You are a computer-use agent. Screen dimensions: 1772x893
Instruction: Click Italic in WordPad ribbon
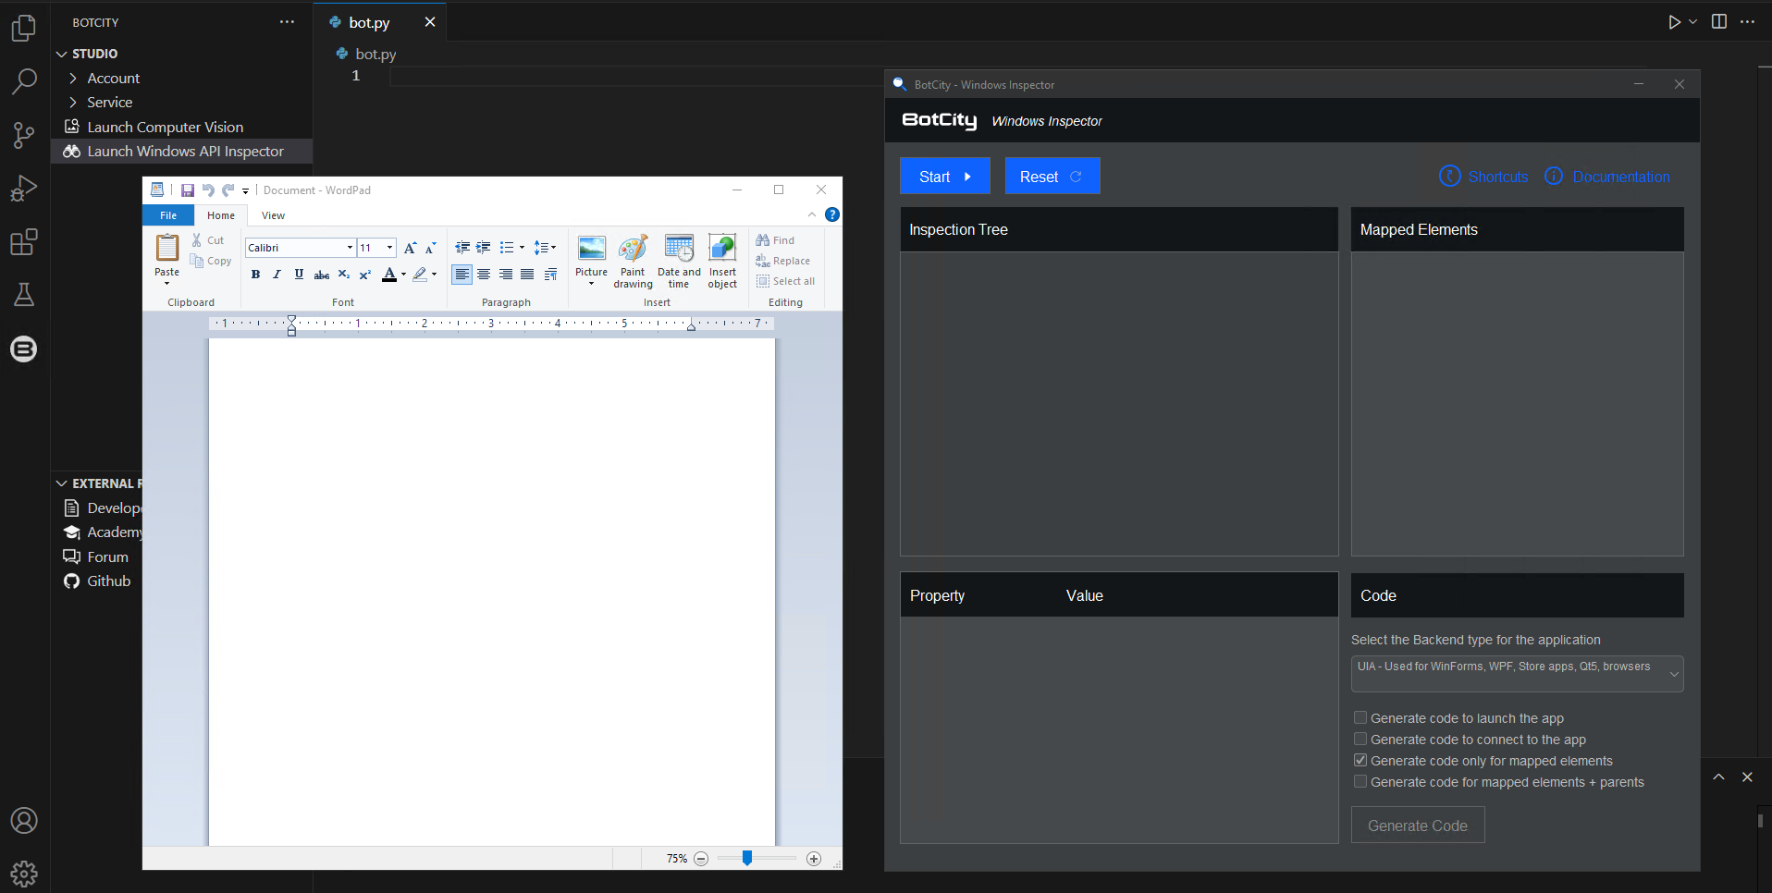[277, 275]
